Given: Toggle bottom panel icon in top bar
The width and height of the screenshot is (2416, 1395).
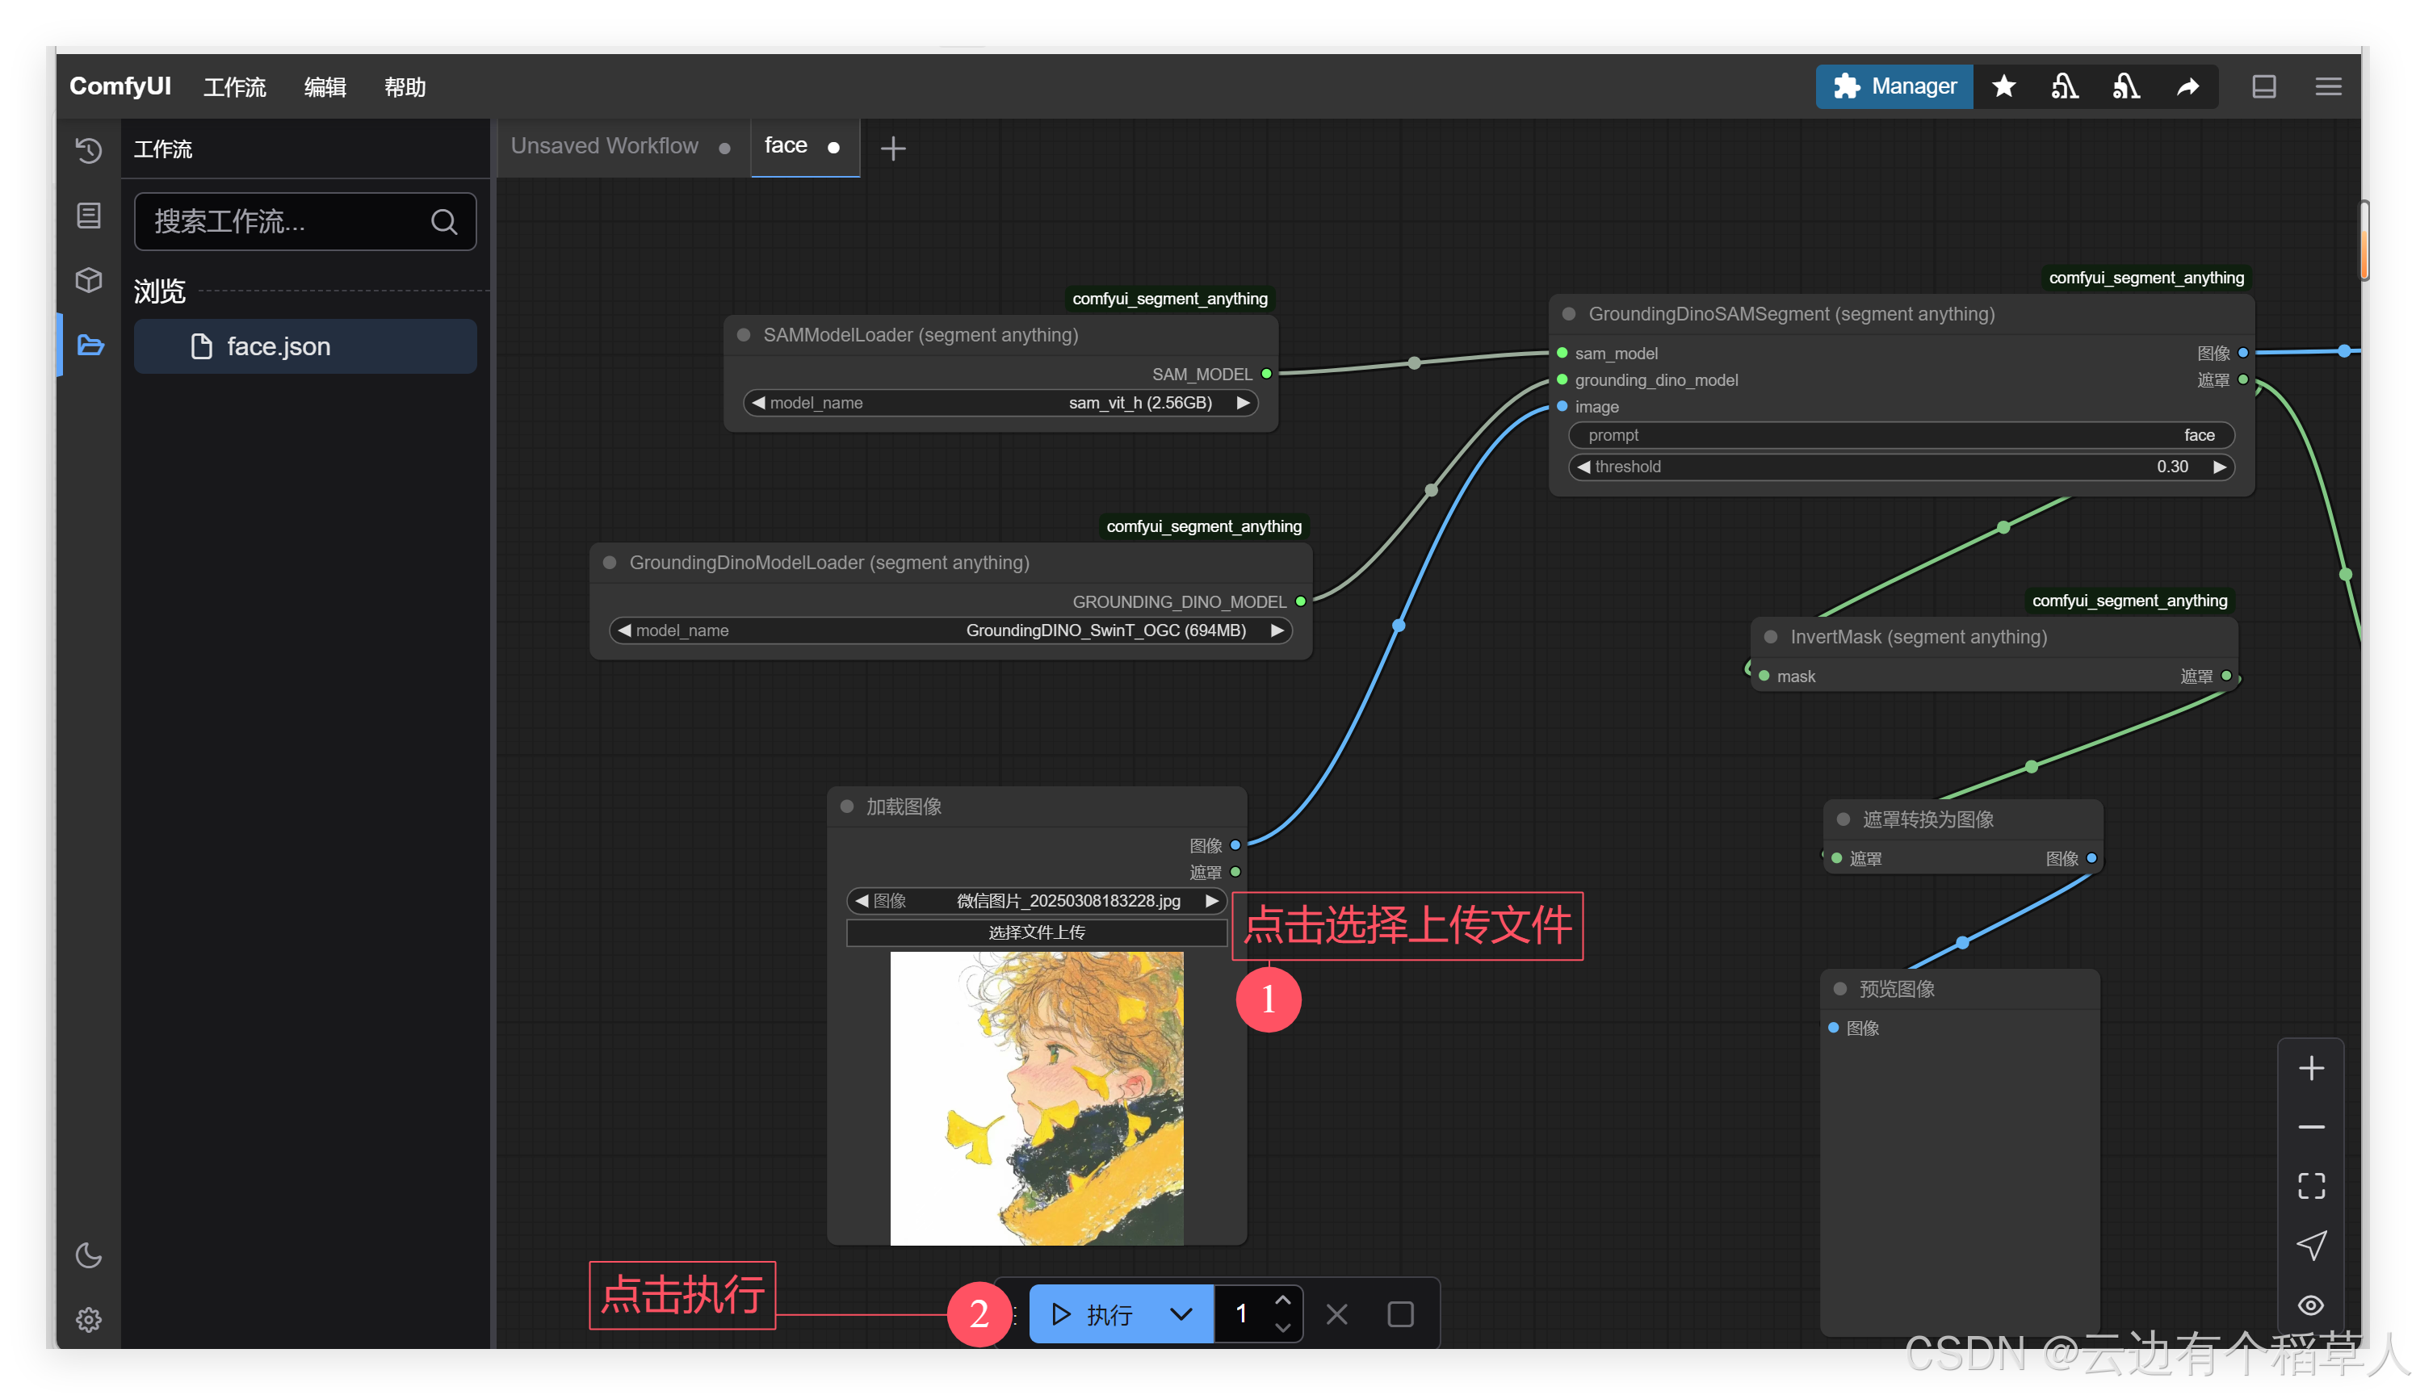Looking at the screenshot, I should point(2263,87).
